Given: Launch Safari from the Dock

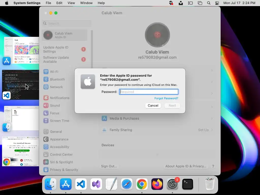Looking at the screenshot, I should click(127, 184).
